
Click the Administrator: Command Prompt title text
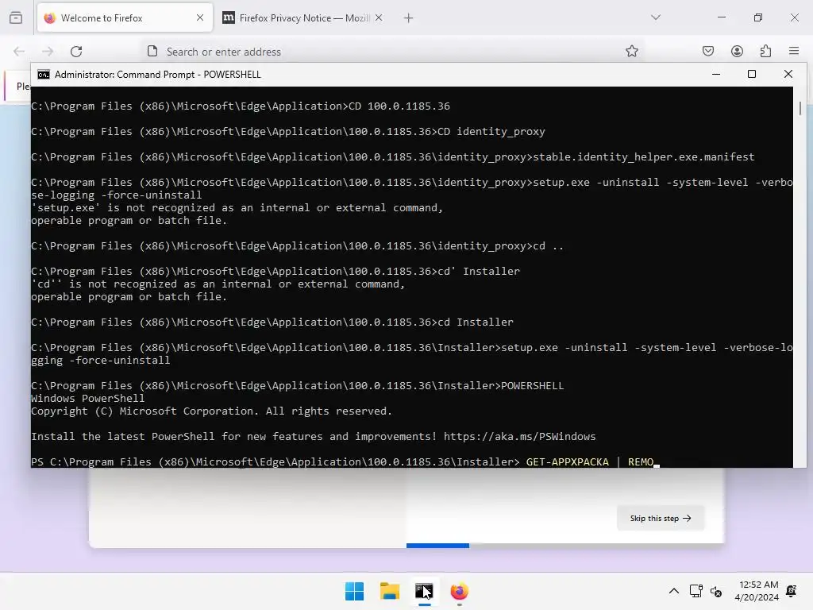158,75
